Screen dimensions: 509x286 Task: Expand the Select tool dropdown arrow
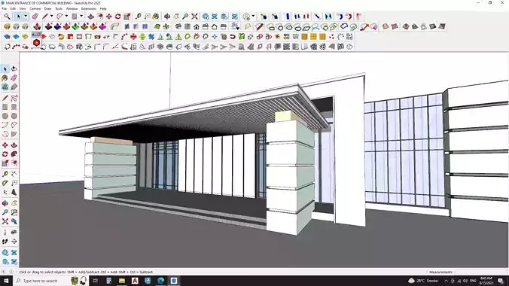coord(26,17)
